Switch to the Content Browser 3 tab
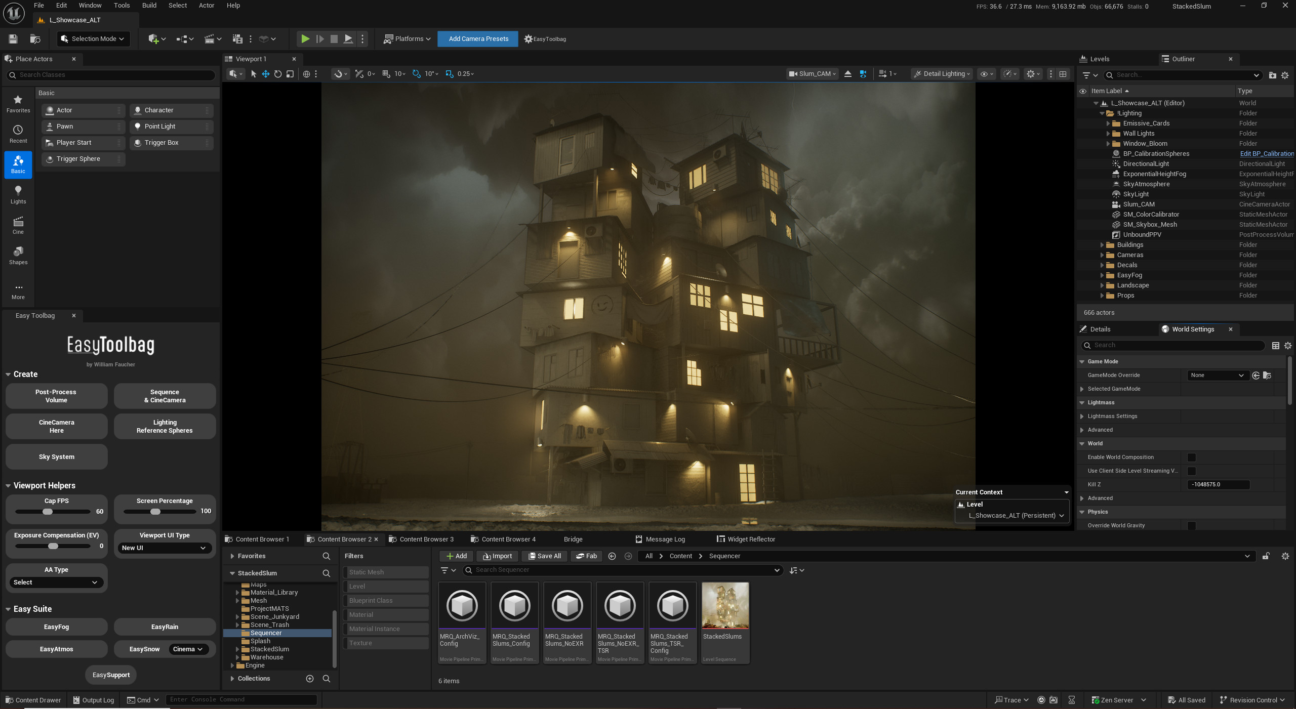Viewport: 1296px width, 709px height. coord(427,539)
